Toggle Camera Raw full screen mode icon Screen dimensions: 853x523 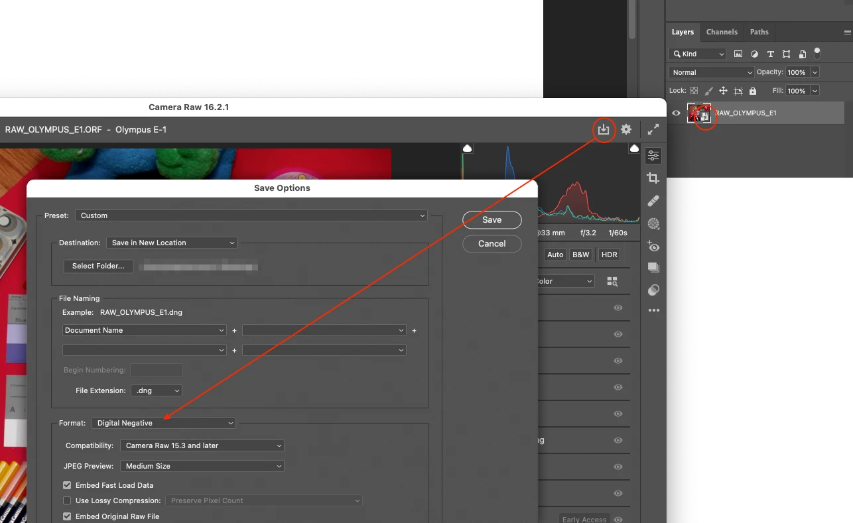[653, 130]
